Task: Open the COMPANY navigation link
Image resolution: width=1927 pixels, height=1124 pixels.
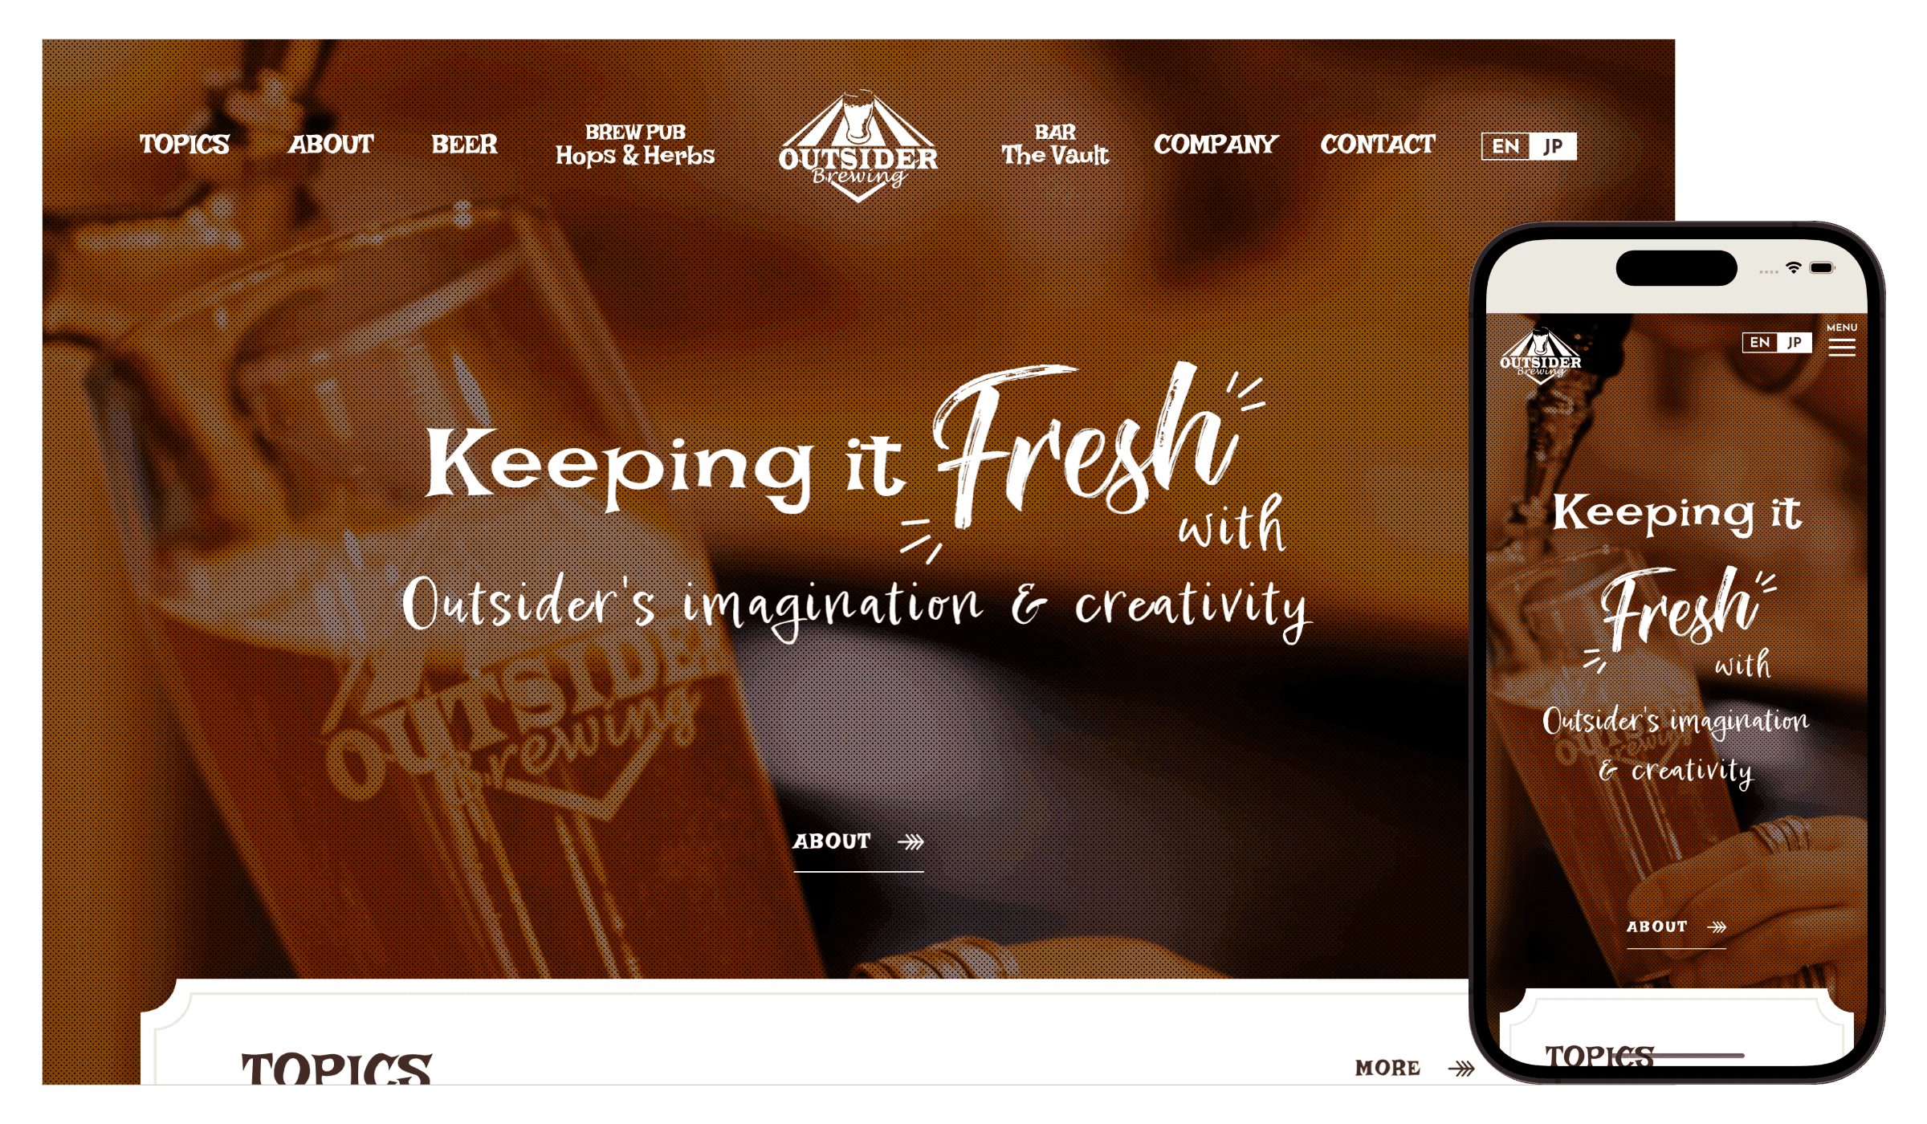Action: [x=1216, y=145]
